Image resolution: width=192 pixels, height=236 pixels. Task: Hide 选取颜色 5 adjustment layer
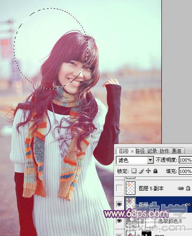pyautogui.click(x=119, y=220)
